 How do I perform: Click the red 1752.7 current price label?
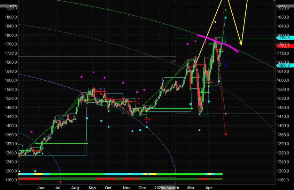click(283, 46)
